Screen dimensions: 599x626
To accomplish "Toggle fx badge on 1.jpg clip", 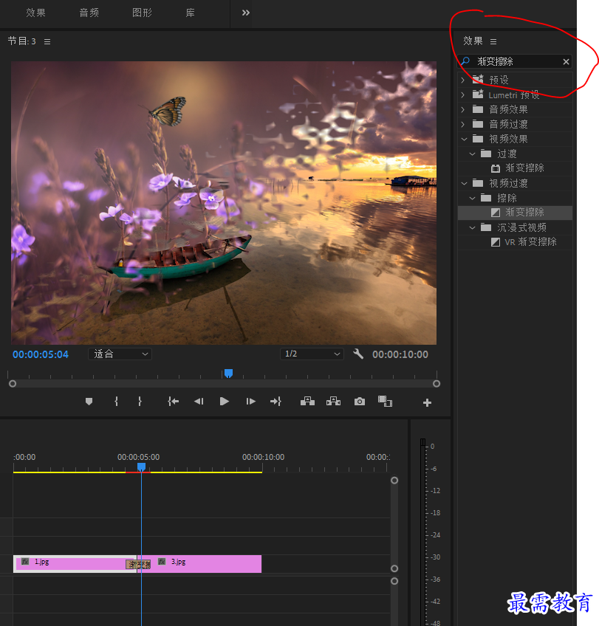I will pos(25,561).
